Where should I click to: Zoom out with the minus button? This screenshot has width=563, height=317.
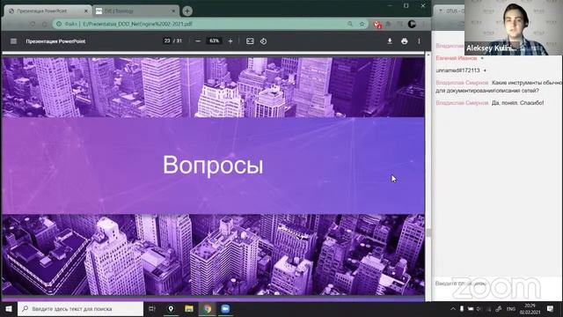click(x=198, y=41)
